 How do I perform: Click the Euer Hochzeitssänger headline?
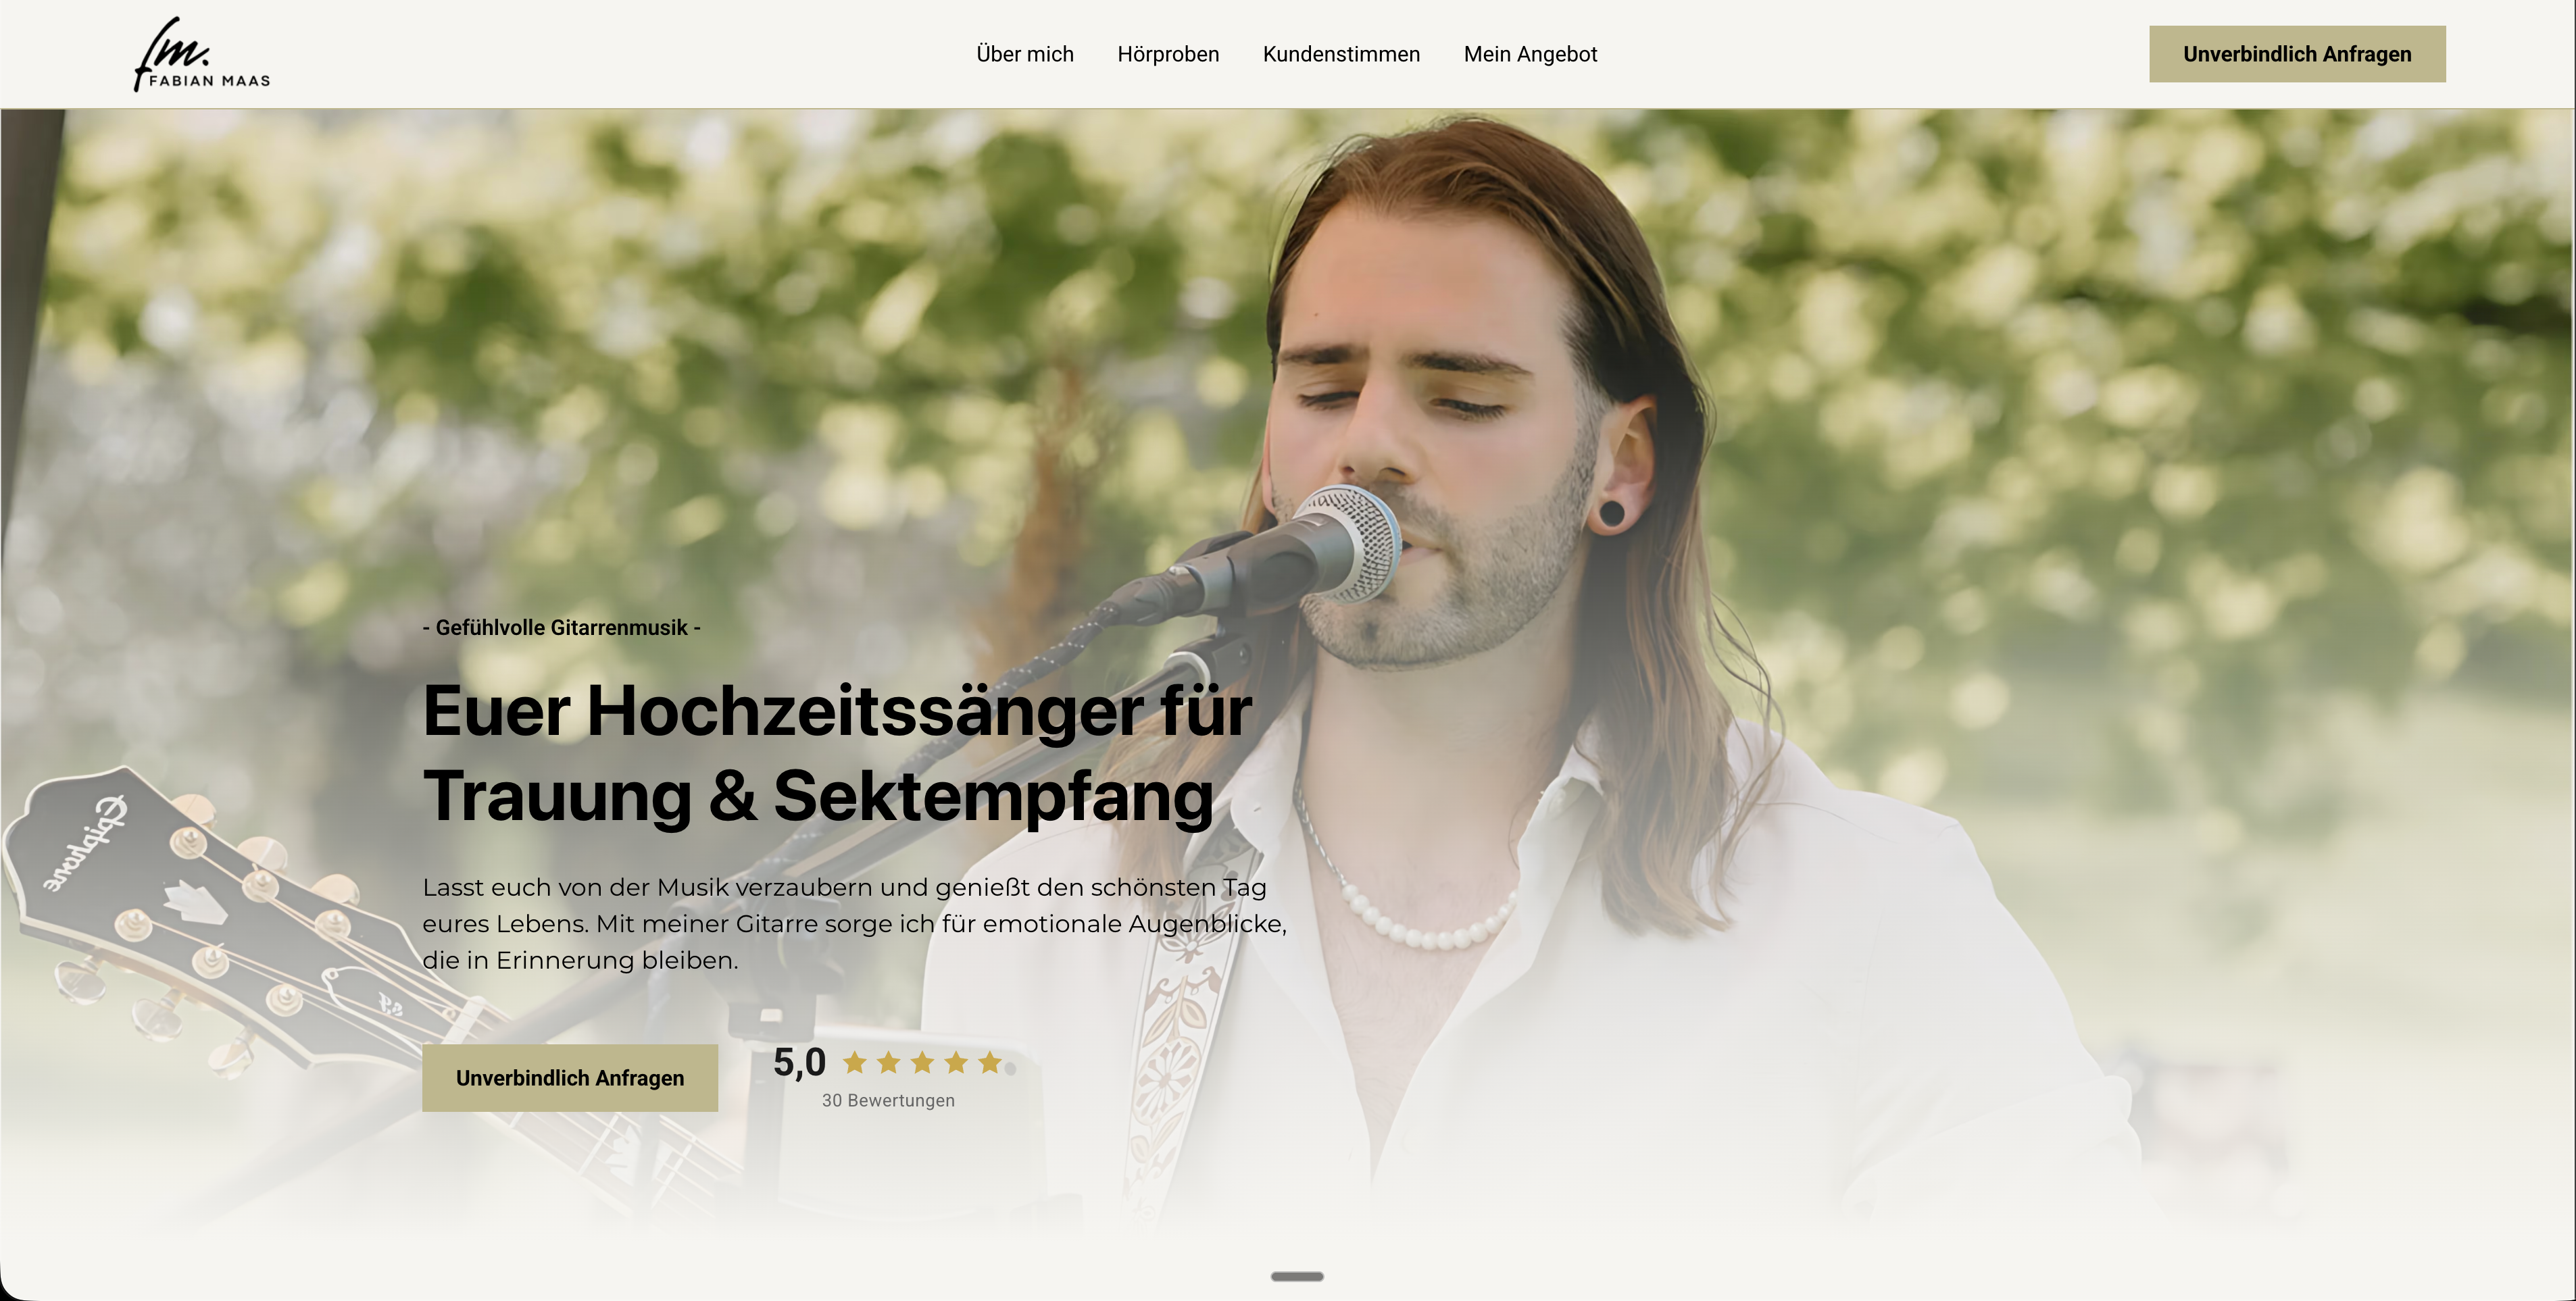point(837,753)
